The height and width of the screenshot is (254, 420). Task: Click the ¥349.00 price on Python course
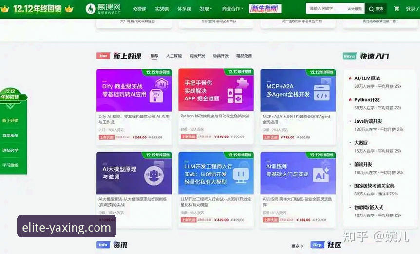[x=222, y=137]
